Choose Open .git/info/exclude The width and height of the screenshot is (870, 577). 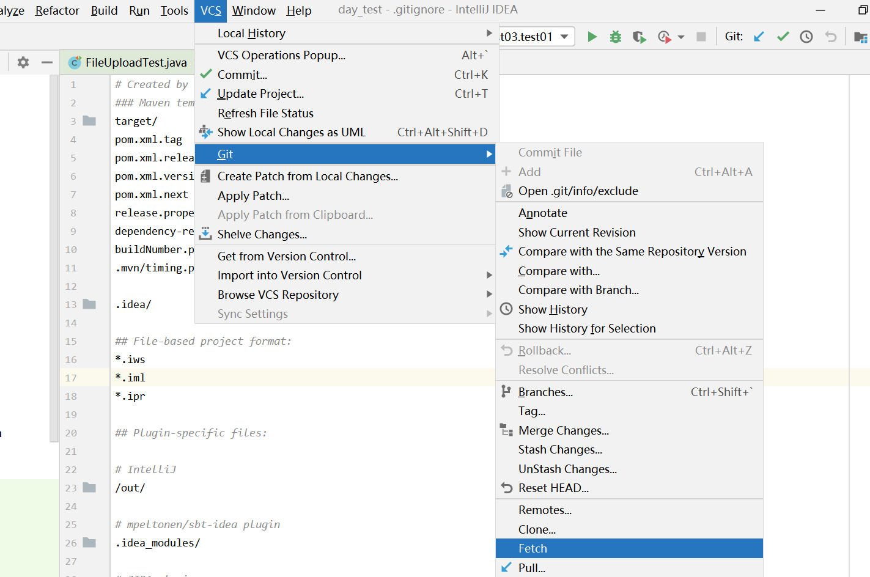(629, 191)
